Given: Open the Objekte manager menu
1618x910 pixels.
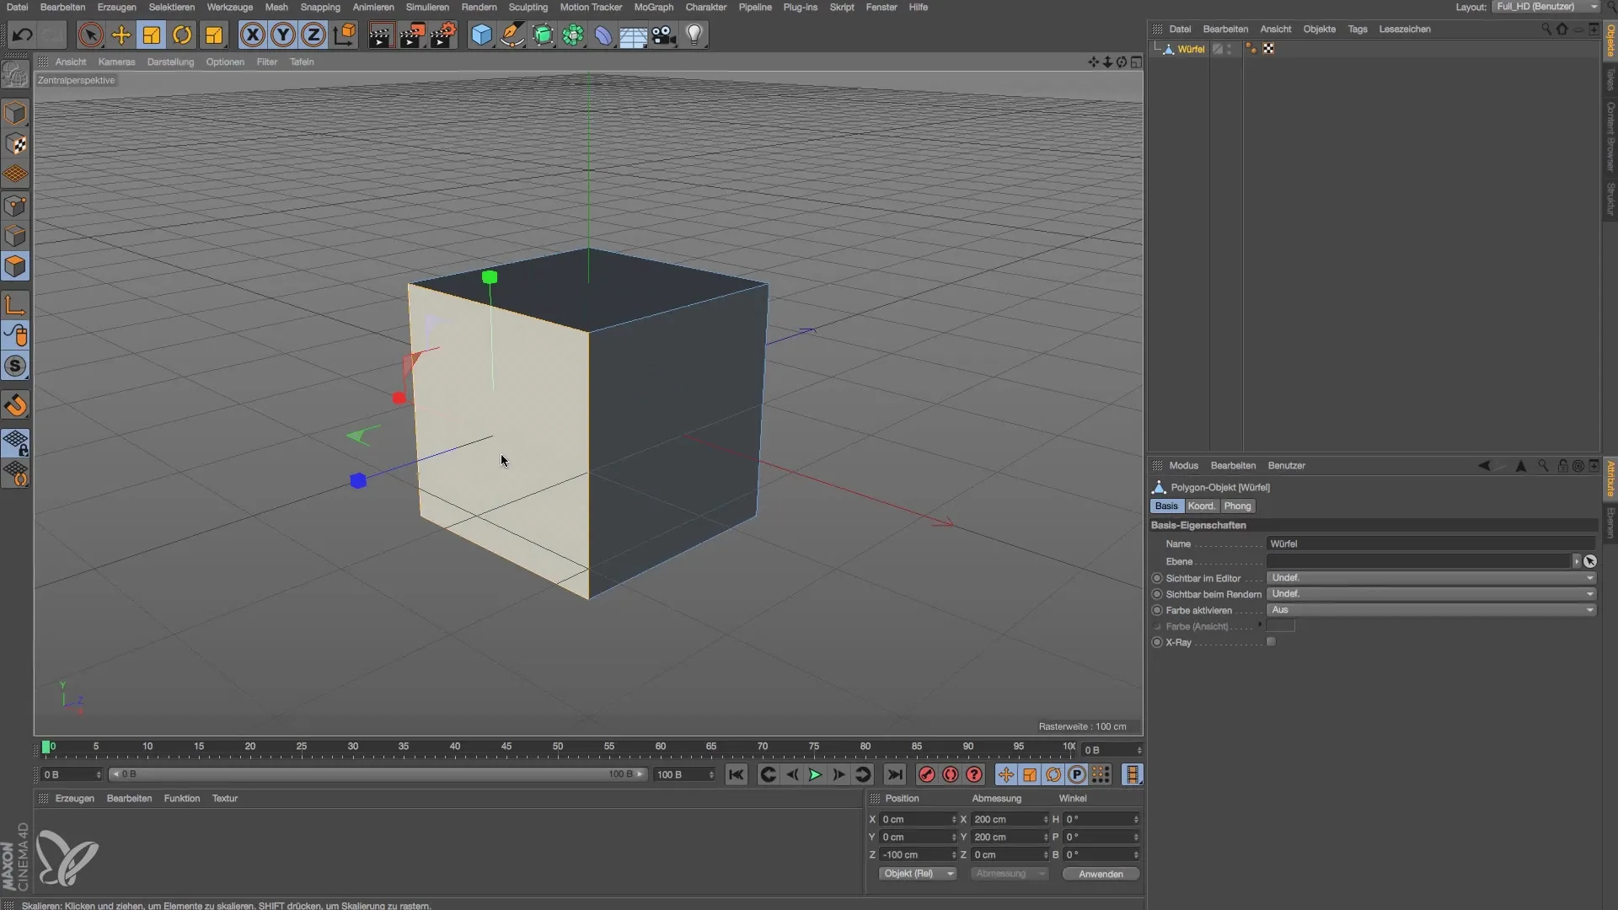Looking at the screenshot, I should 1319,29.
